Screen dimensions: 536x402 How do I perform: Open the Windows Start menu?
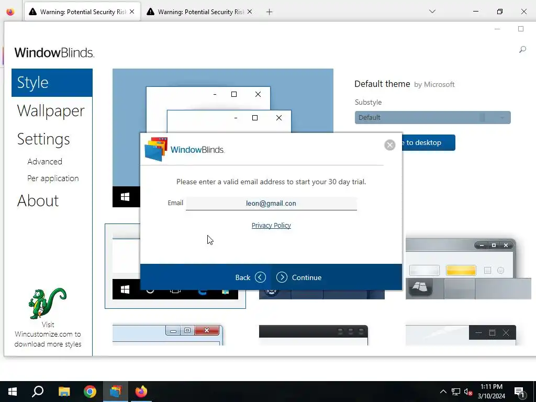[x=13, y=392]
